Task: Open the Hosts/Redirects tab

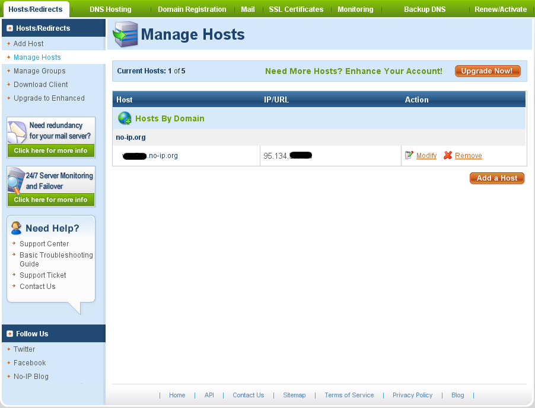Action: click(36, 9)
